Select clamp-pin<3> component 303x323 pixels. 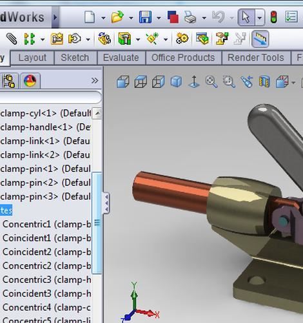tap(45, 196)
